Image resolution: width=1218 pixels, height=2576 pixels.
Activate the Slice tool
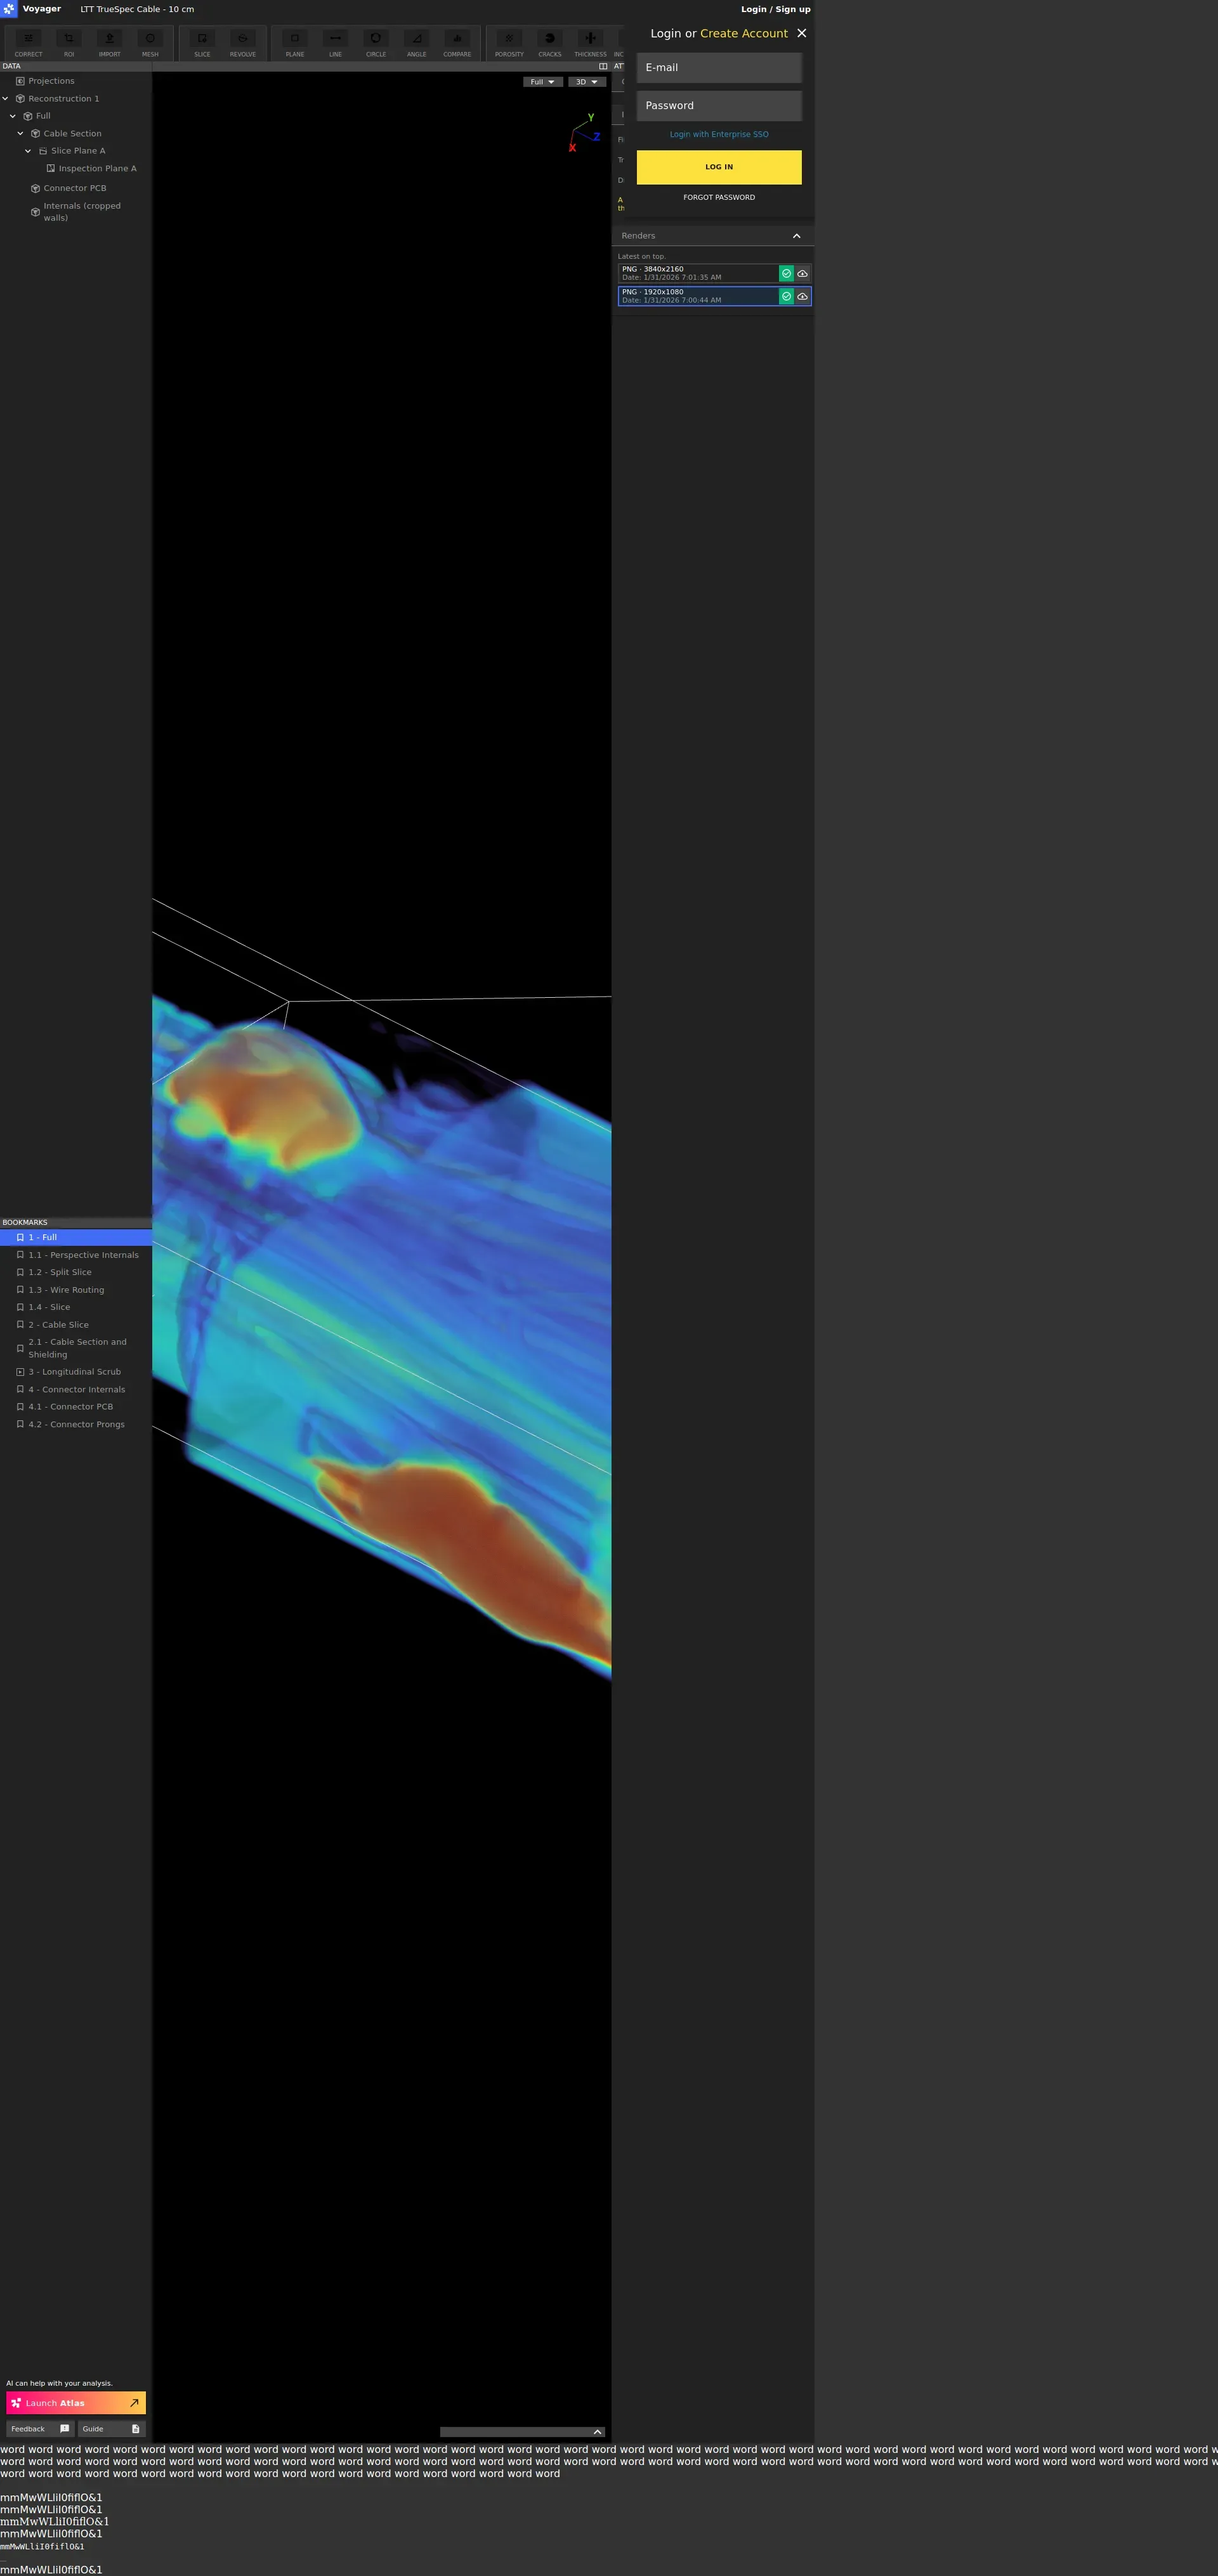coord(202,43)
